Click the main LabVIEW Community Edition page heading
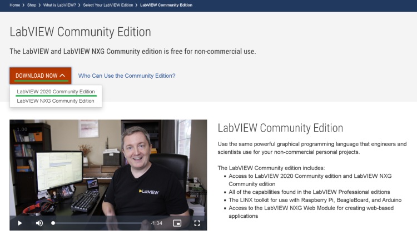 pyautogui.click(x=80, y=32)
